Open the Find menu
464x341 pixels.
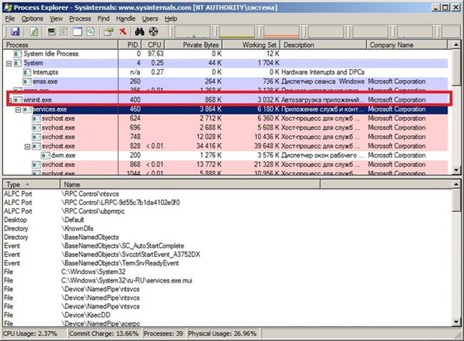point(104,19)
